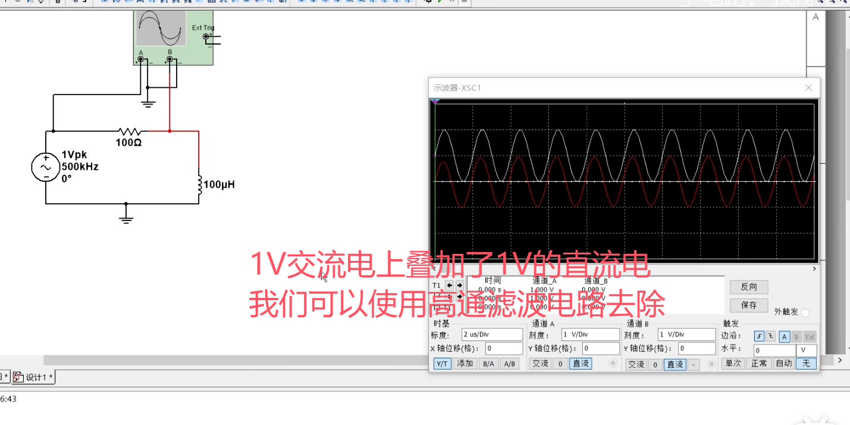Click the channel A radio indicator

coord(613,364)
